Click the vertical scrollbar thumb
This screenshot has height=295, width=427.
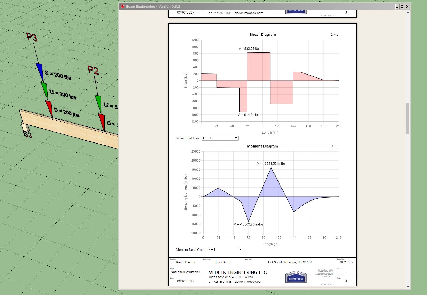point(408,118)
